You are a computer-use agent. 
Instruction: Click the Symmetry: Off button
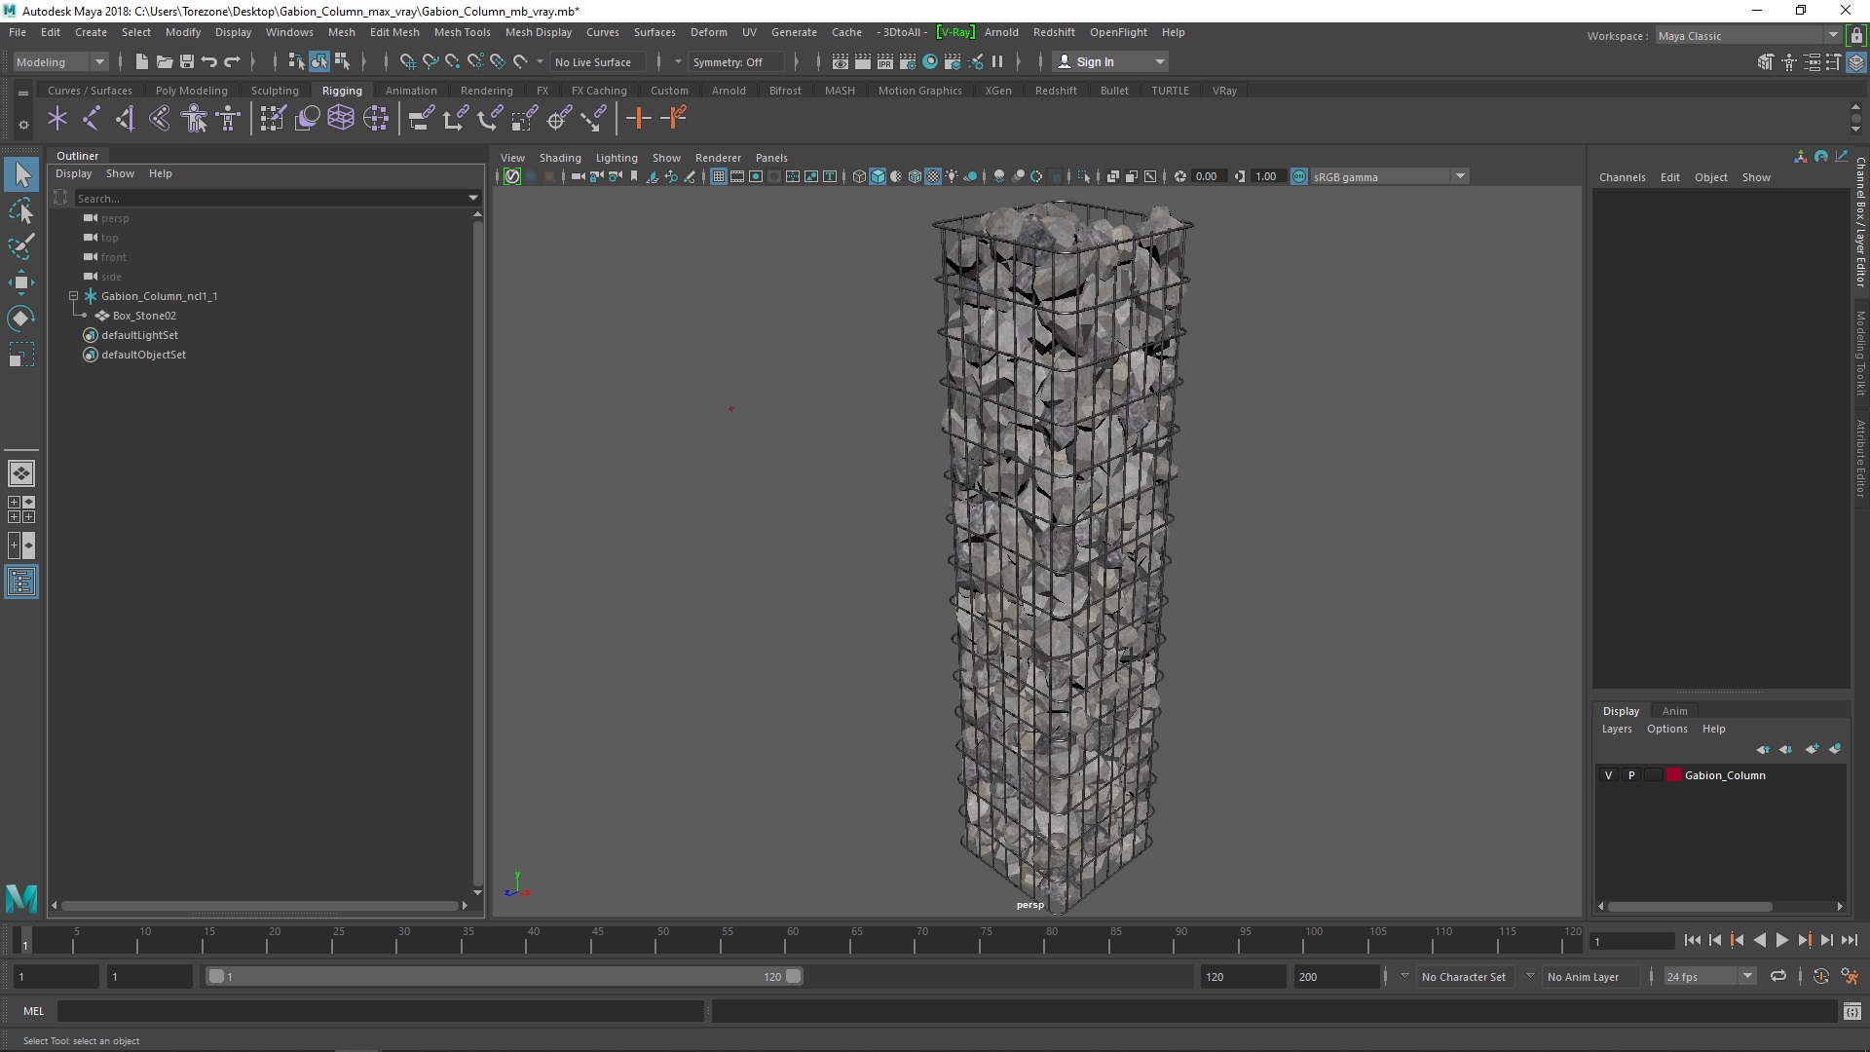[x=736, y=61]
